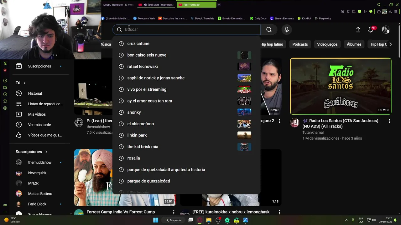Select the Álbumes category chip
Screen dimensions: 401x225
tap(354, 44)
